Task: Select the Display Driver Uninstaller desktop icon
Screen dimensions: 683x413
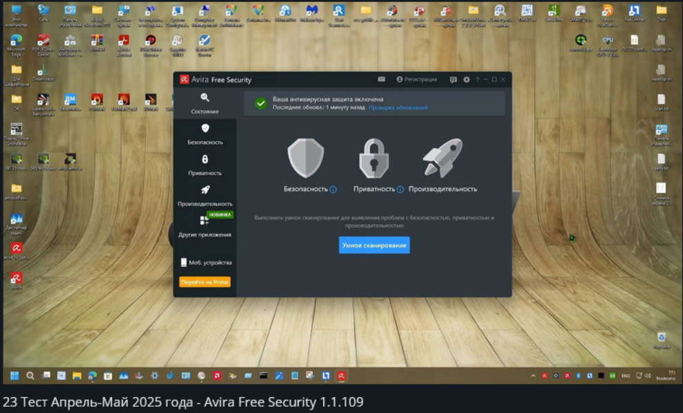Action: point(16,134)
